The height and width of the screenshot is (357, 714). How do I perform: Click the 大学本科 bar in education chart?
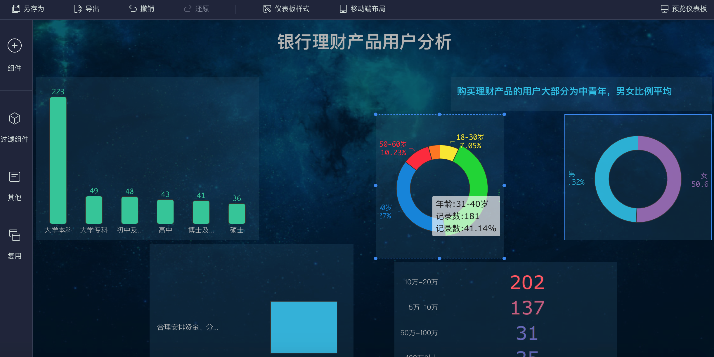[x=58, y=159]
